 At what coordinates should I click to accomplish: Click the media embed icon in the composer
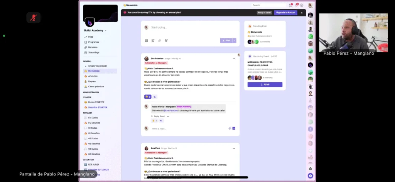146,40
